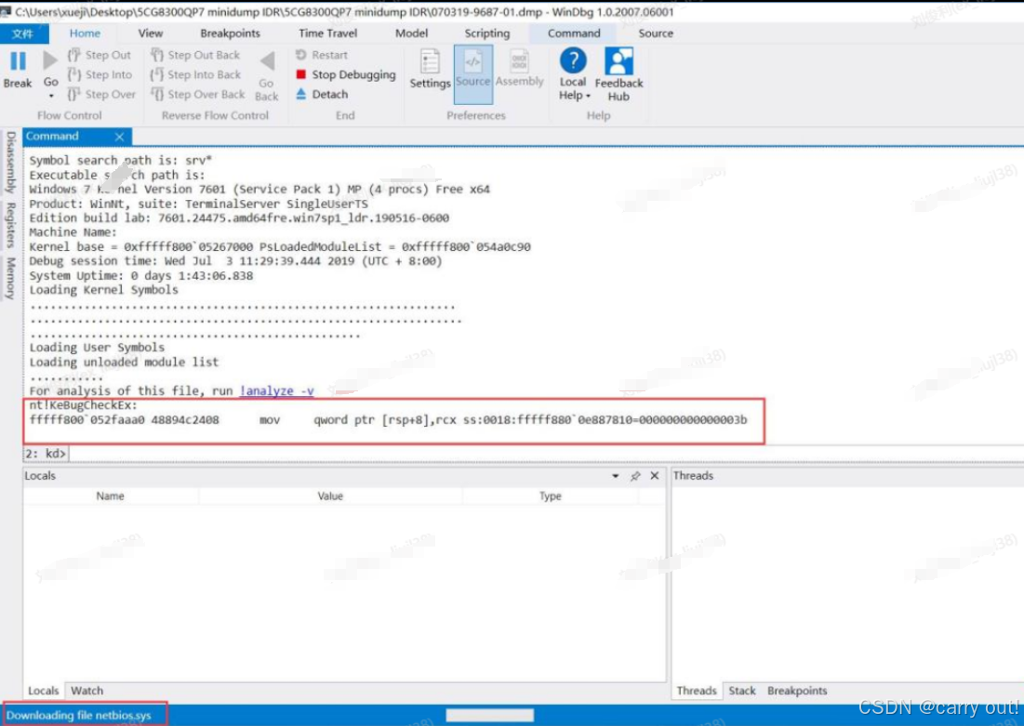Switch to the Watch bottom tab

(x=86, y=691)
